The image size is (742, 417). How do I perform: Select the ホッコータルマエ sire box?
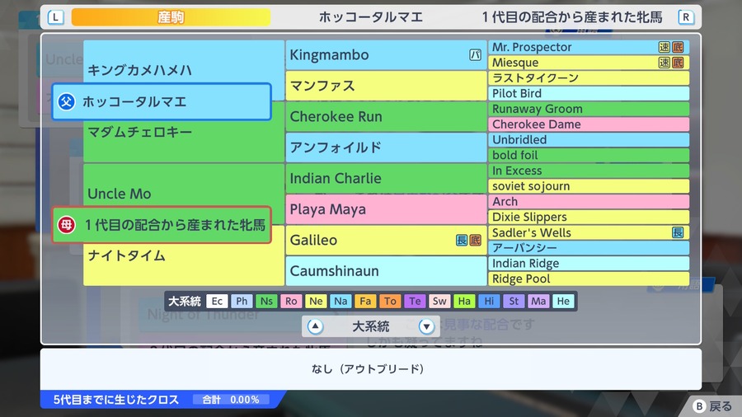pyautogui.click(x=162, y=101)
